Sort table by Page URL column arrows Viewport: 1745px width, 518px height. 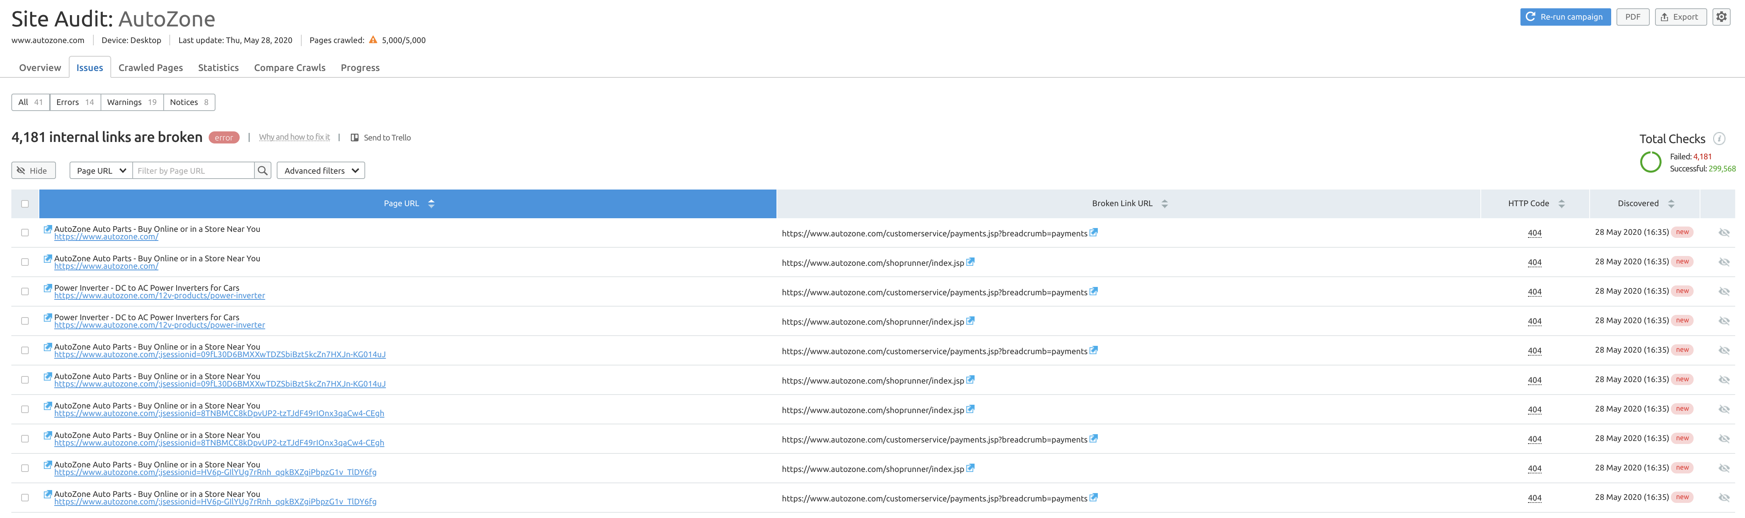[x=431, y=203]
